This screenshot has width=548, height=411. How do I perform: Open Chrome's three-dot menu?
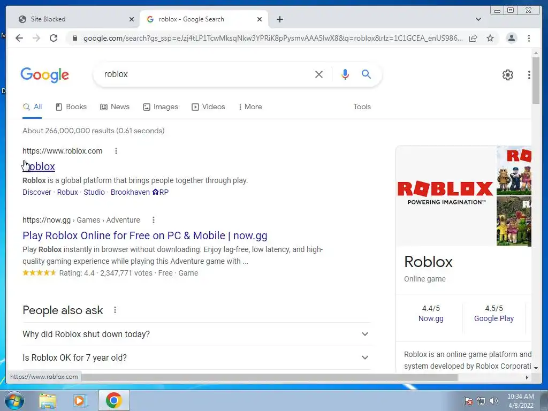point(529,38)
